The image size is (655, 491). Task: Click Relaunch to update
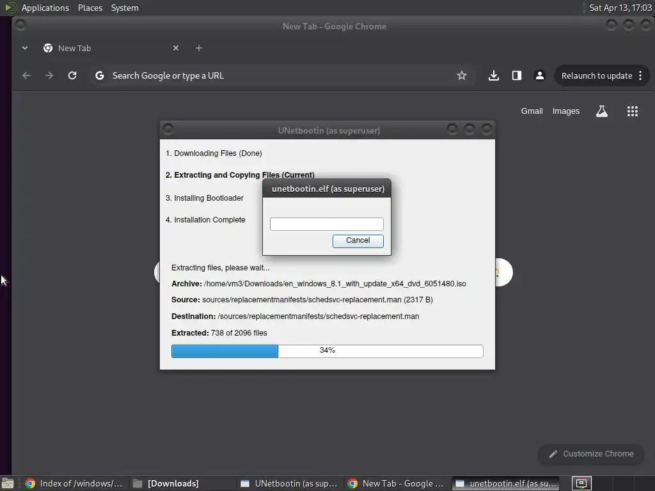pyautogui.click(x=597, y=75)
